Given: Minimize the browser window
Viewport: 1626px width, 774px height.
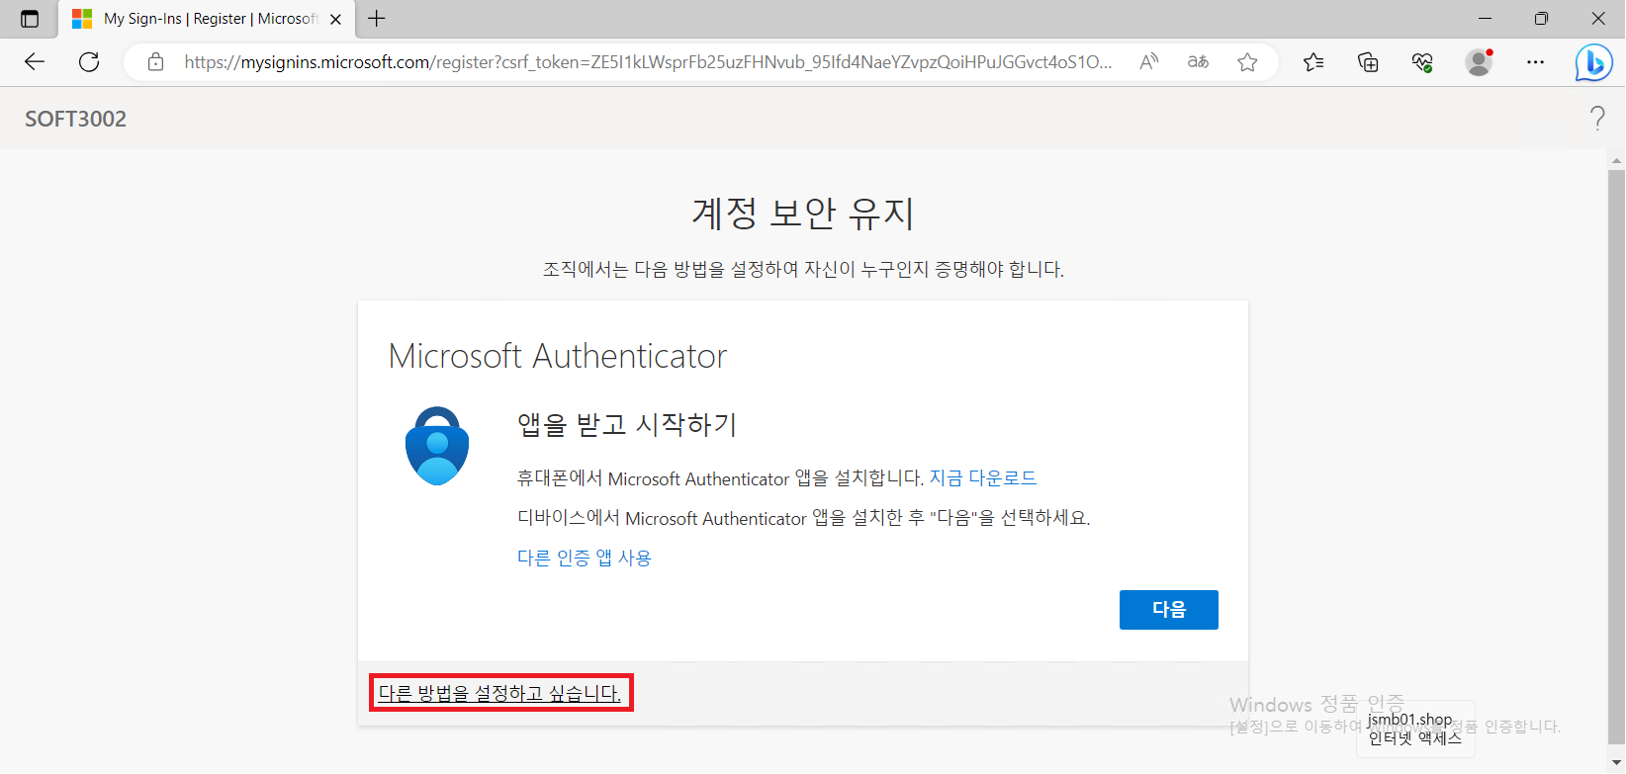Looking at the screenshot, I should point(1485,19).
